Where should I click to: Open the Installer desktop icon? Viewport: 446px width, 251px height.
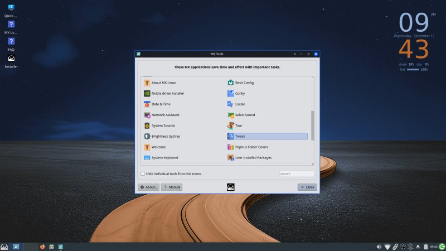(11, 62)
